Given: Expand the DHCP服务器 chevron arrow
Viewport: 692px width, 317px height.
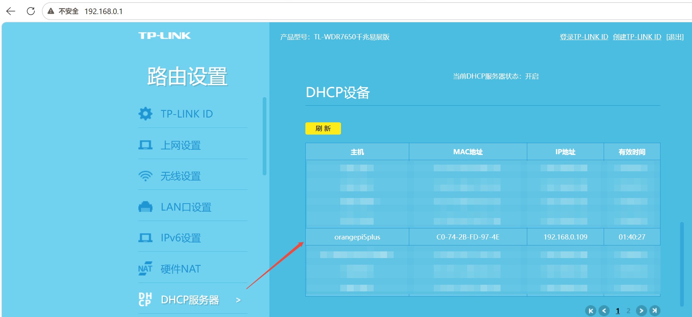Looking at the screenshot, I should coord(238,300).
